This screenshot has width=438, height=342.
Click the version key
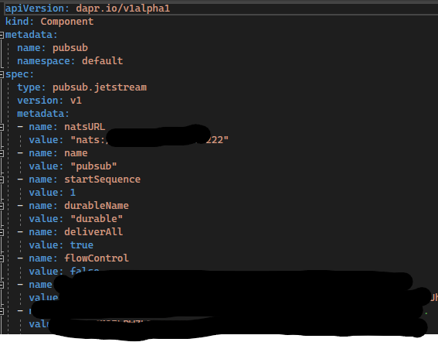(40, 101)
